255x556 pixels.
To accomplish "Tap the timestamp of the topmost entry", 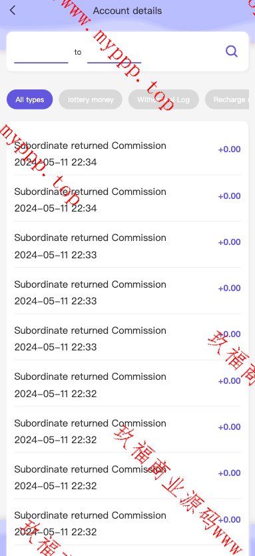I will 55,162.
